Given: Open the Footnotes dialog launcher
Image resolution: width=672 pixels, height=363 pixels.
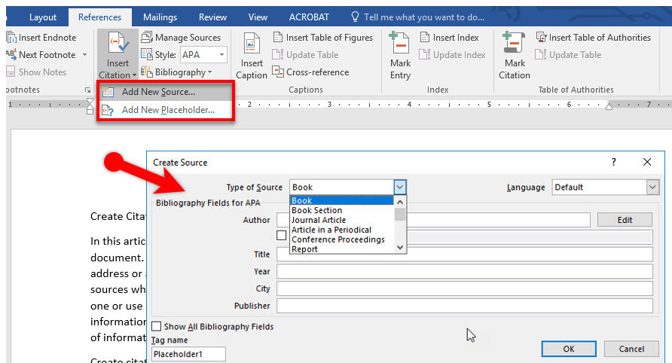Looking at the screenshot, I should pyautogui.click(x=88, y=90).
